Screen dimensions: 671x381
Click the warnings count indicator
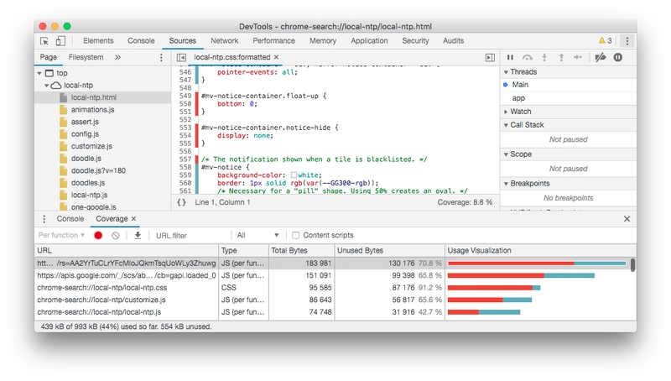pos(605,40)
